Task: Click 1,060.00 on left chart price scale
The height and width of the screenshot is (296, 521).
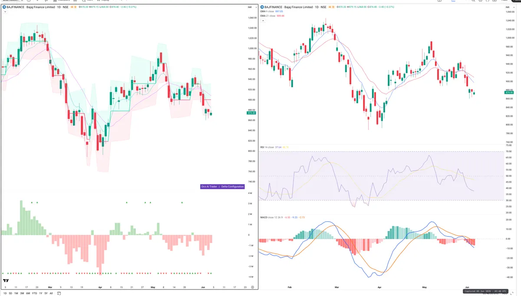Action: click(x=252, y=18)
